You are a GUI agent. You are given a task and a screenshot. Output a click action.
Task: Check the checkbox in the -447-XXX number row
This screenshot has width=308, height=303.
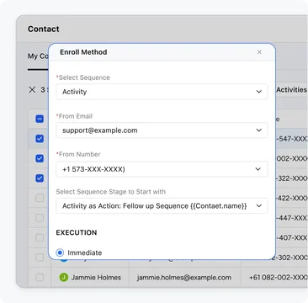pos(40,218)
